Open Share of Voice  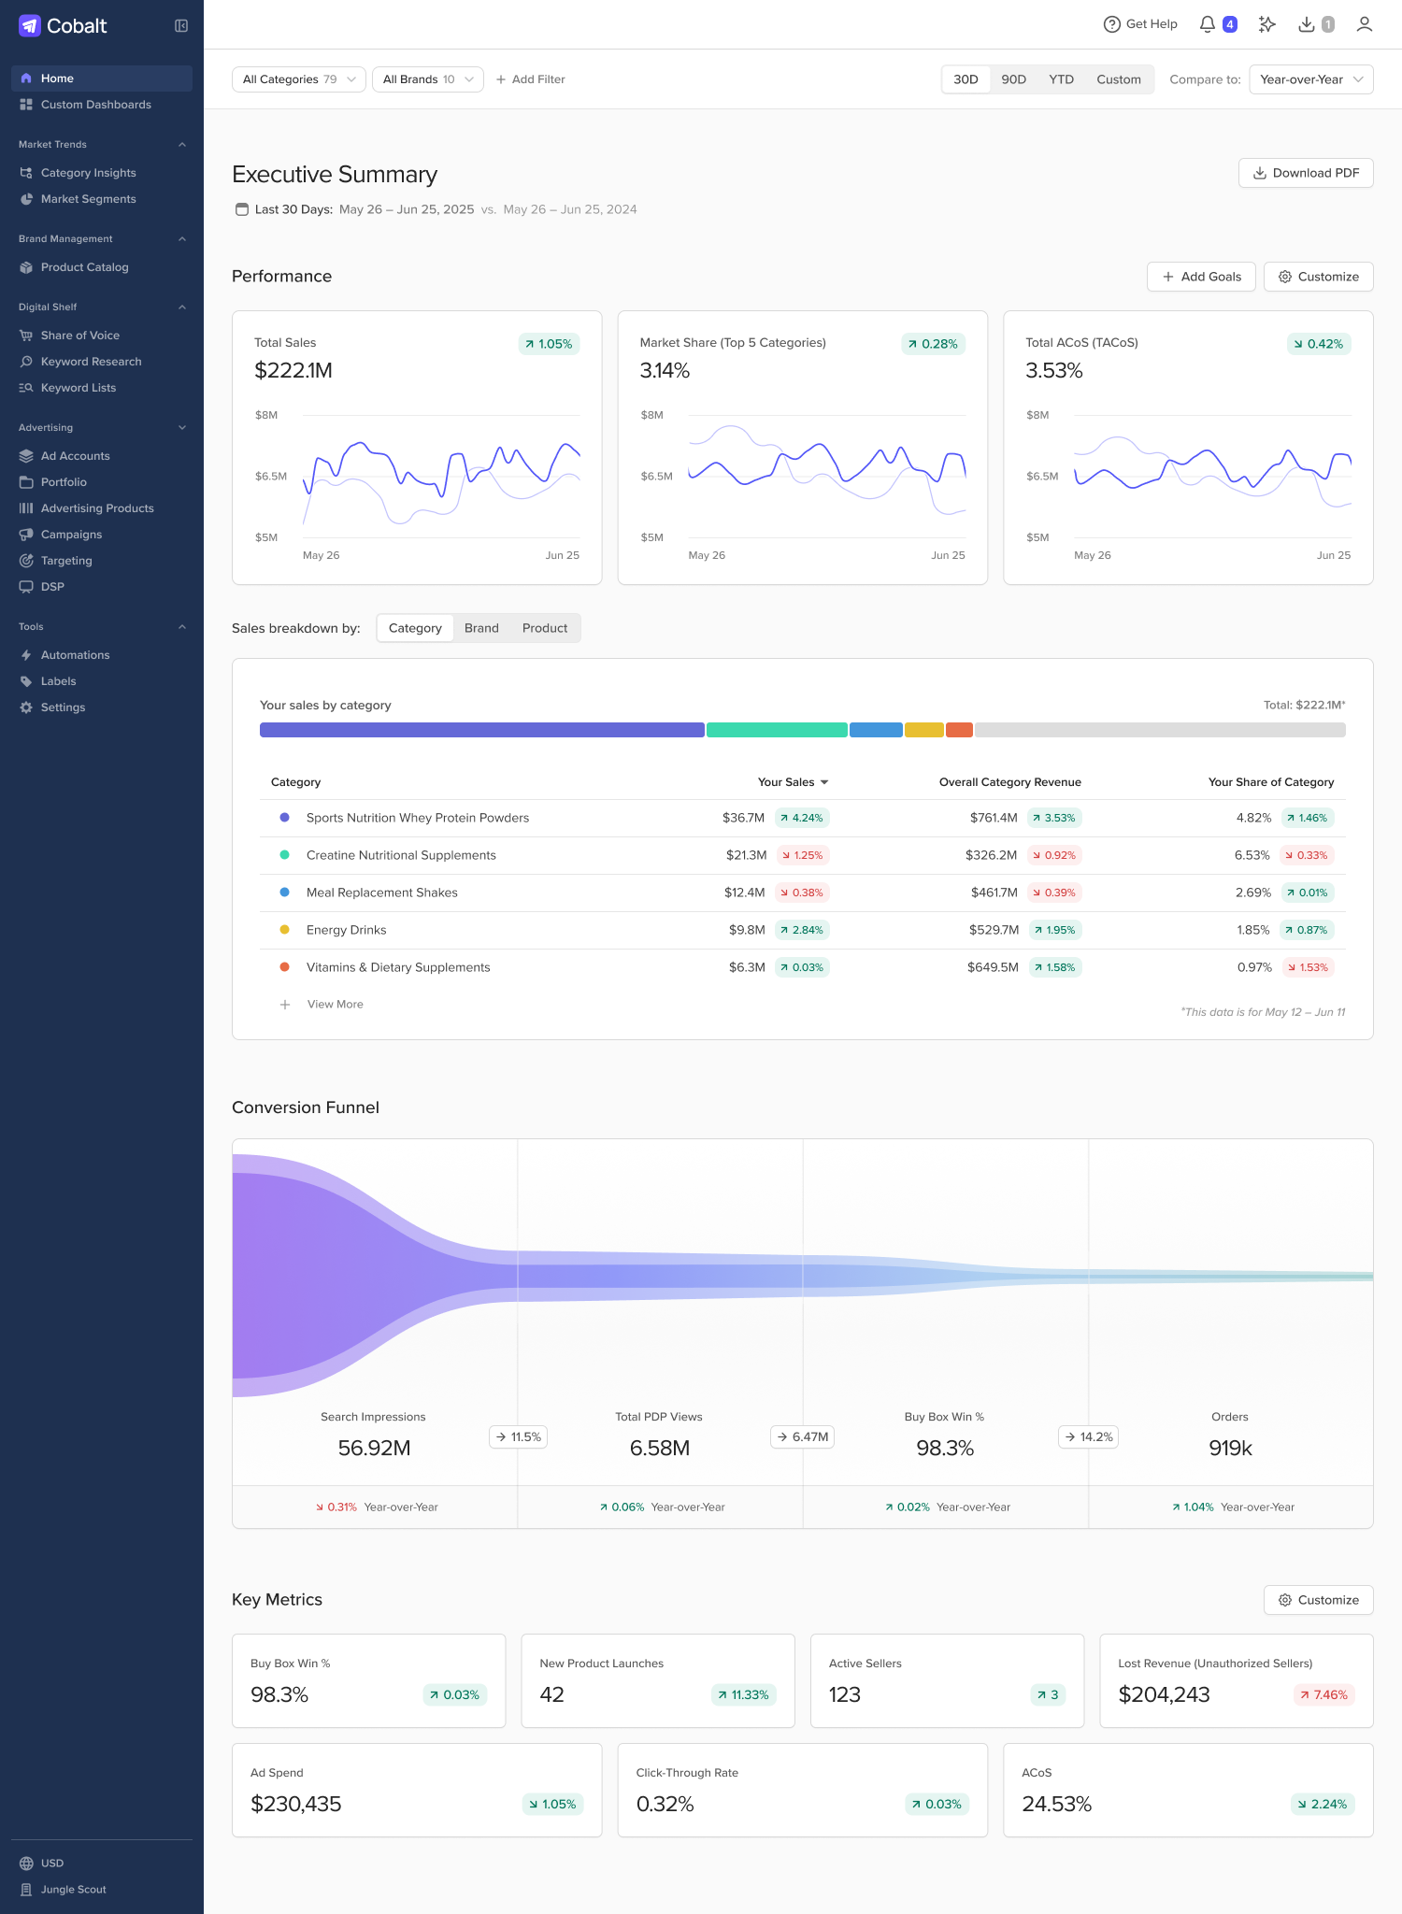80,336
